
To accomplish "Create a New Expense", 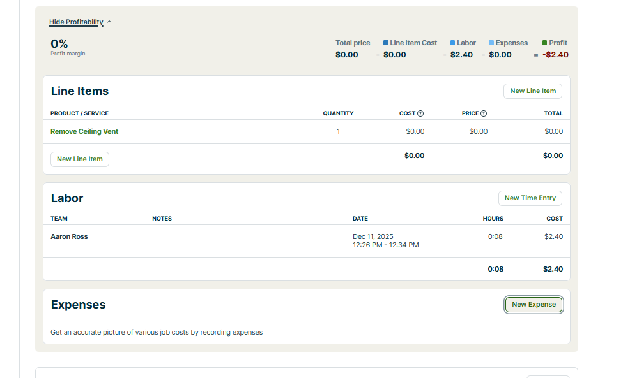I will pyautogui.click(x=534, y=305).
